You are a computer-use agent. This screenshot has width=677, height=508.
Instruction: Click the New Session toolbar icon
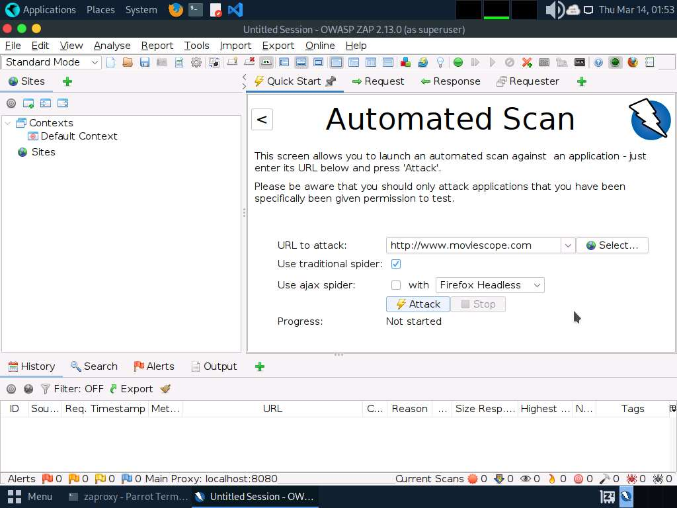pyautogui.click(x=111, y=62)
